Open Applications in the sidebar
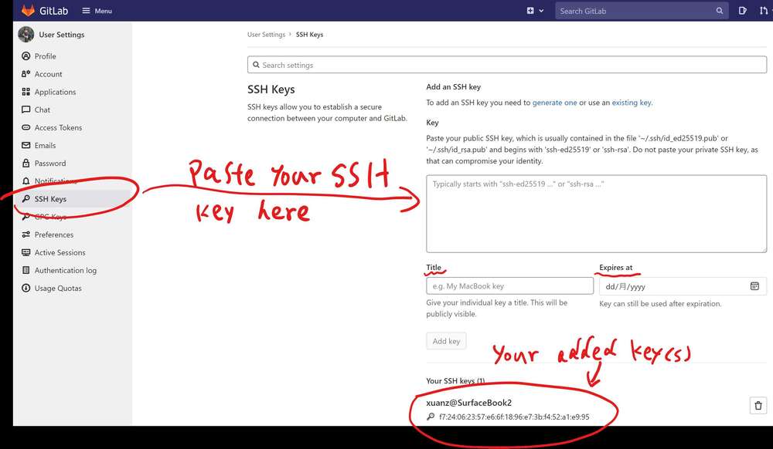Screen dimensions: 773x449 [x=55, y=92]
